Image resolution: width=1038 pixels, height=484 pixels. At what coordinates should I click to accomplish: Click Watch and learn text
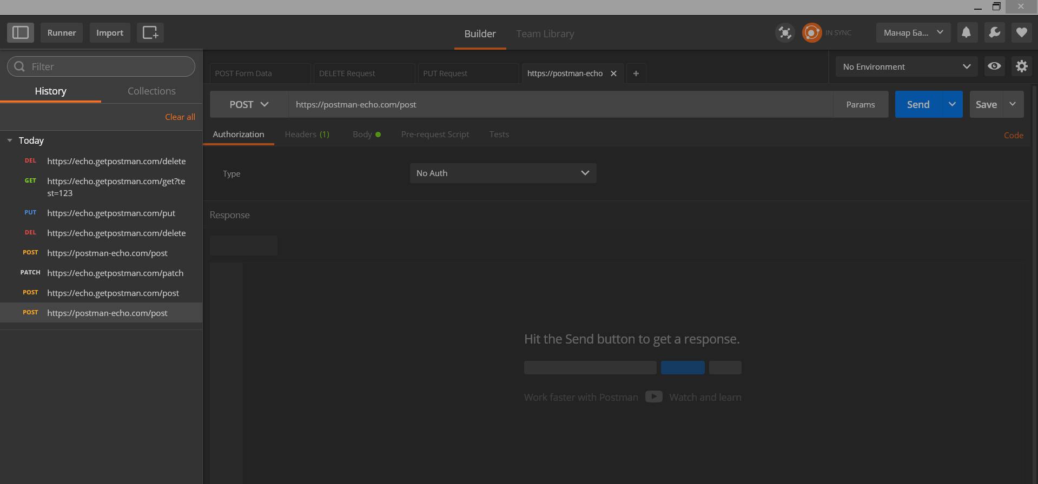click(x=705, y=397)
